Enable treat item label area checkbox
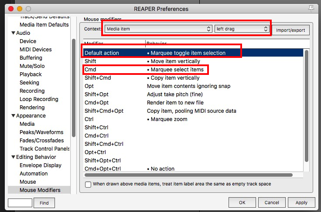321x212 pixels. tap(88, 184)
